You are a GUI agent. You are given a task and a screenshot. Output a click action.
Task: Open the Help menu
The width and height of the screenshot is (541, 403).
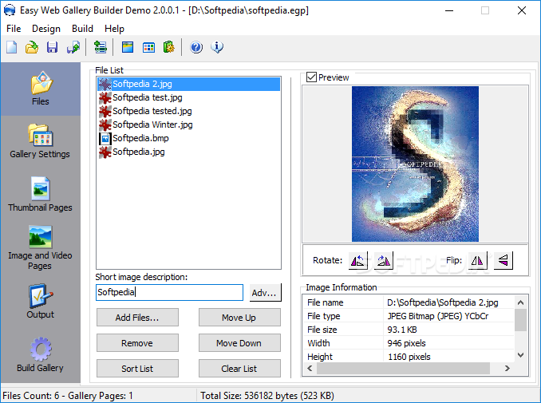114,29
